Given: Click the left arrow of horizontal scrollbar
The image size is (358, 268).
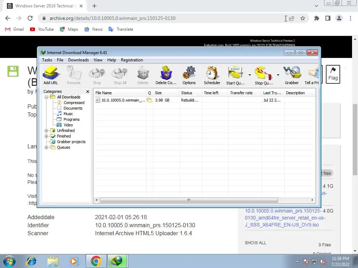Looking at the screenshot, I should (96, 200).
